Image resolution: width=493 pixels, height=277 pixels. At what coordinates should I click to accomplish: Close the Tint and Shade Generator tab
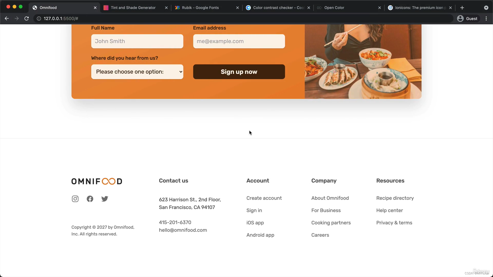tap(166, 8)
